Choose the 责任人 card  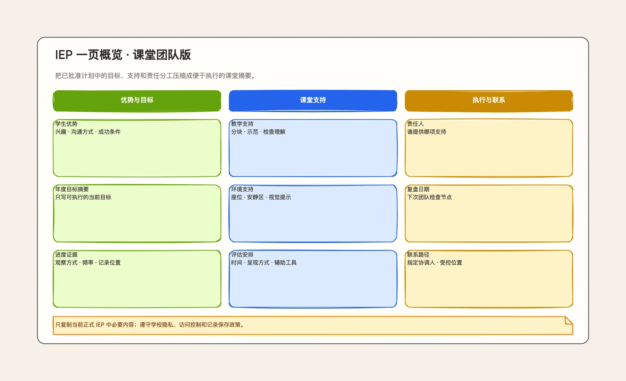[489, 148]
